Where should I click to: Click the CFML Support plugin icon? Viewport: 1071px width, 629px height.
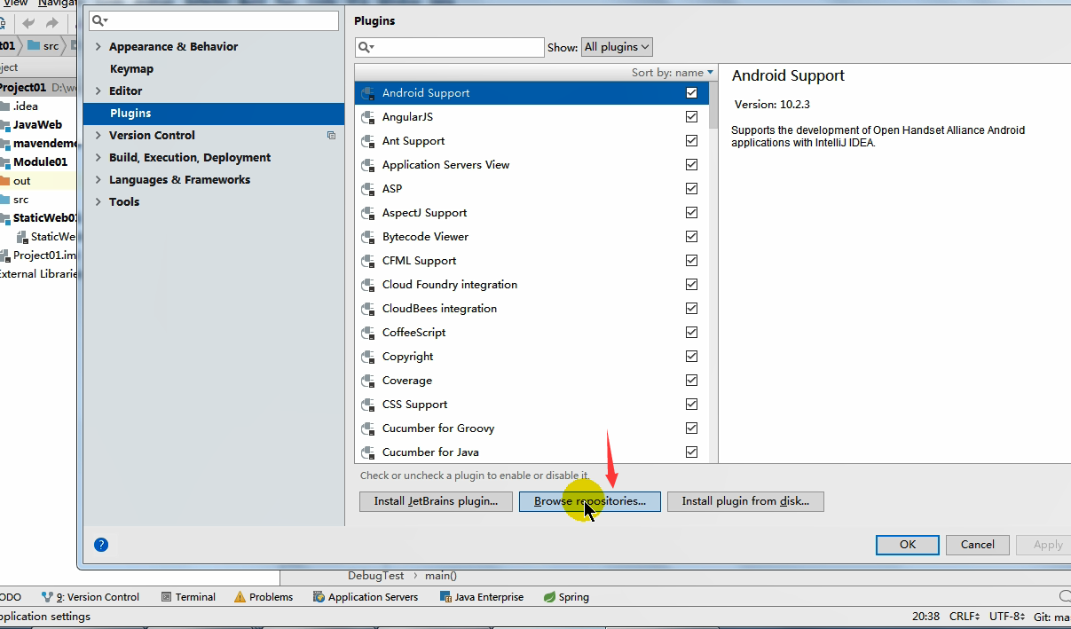(368, 261)
